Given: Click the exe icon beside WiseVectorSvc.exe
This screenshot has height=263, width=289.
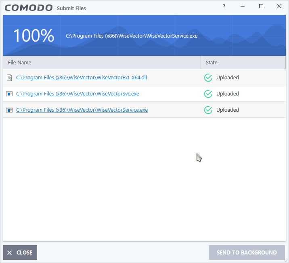Looking at the screenshot, I should coord(9,94).
